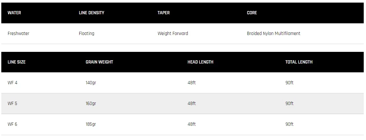Click the 160gr grain weight cell
Viewport: 366px width, 140px height.
[x=91, y=103]
